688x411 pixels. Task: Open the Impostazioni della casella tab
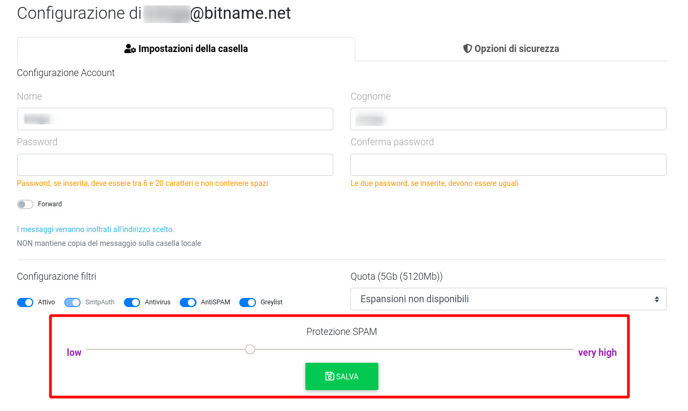pyautogui.click(x=186, y=49)
